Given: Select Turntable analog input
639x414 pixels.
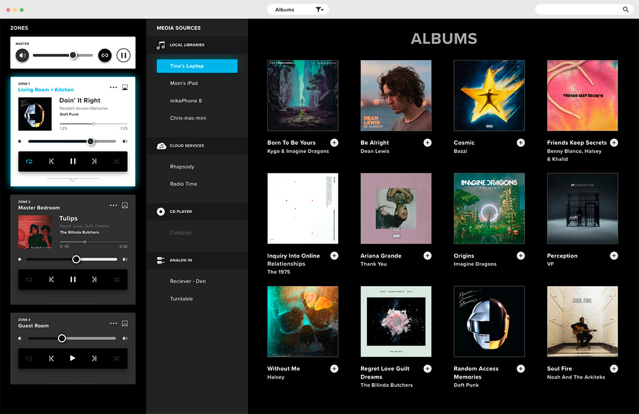Looking at the screenshot, I should 182,298.
